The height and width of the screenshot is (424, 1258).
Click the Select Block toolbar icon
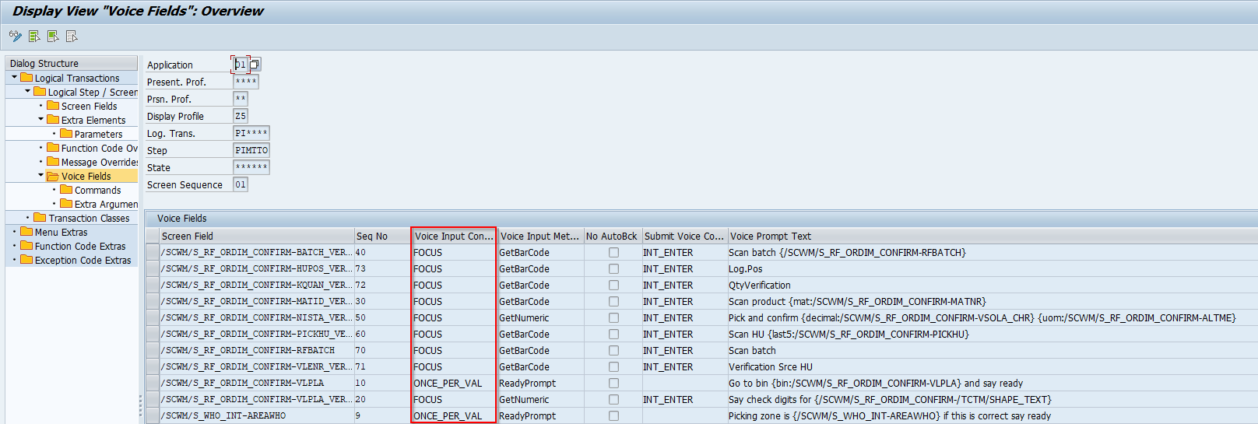coord(53,37)
